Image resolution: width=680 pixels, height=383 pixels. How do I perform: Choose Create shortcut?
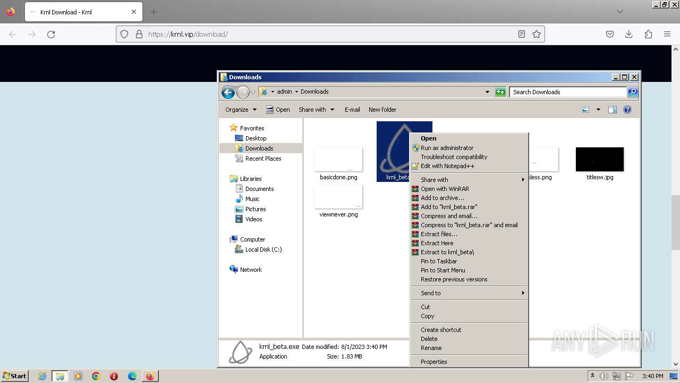pyautogui.click(x=470, y=330)
